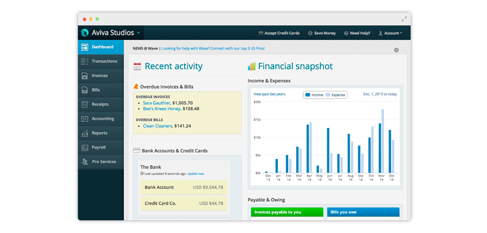Toggle the Expense legend swatch
This screenshot has width=487, height=233.
[x=328, y=95]
